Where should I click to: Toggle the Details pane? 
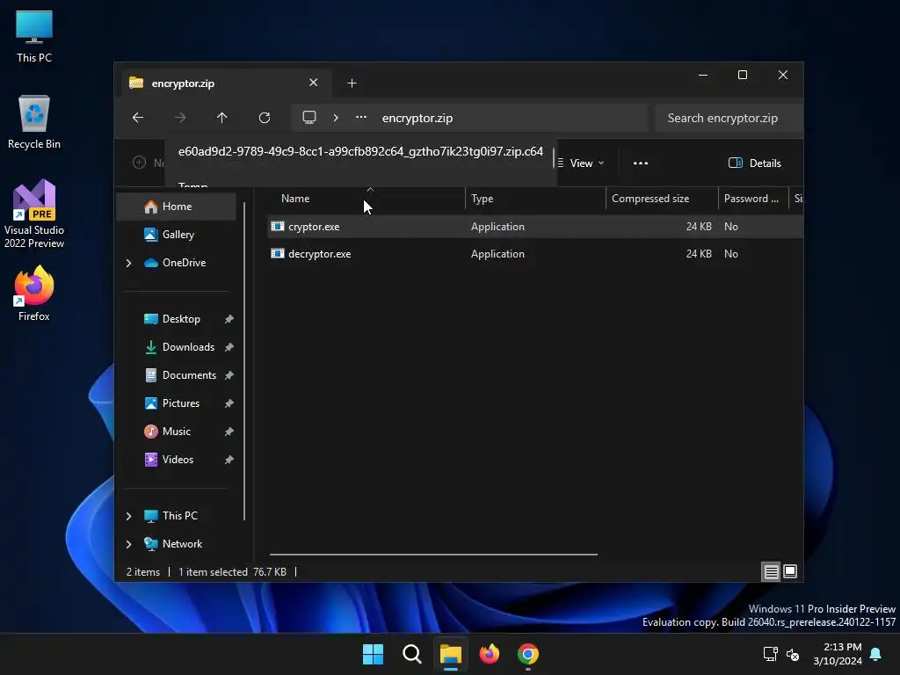(x=755, y=163)
